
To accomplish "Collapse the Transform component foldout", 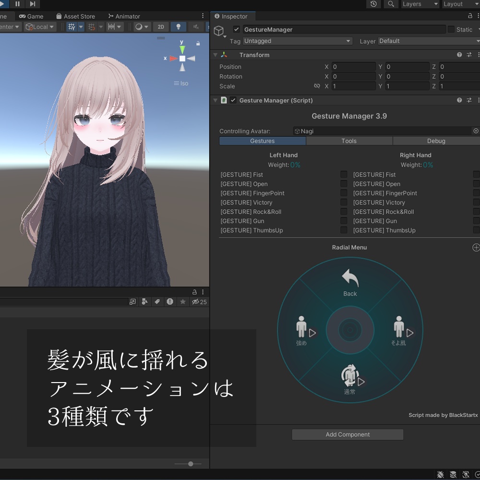I will click(215, 55).
